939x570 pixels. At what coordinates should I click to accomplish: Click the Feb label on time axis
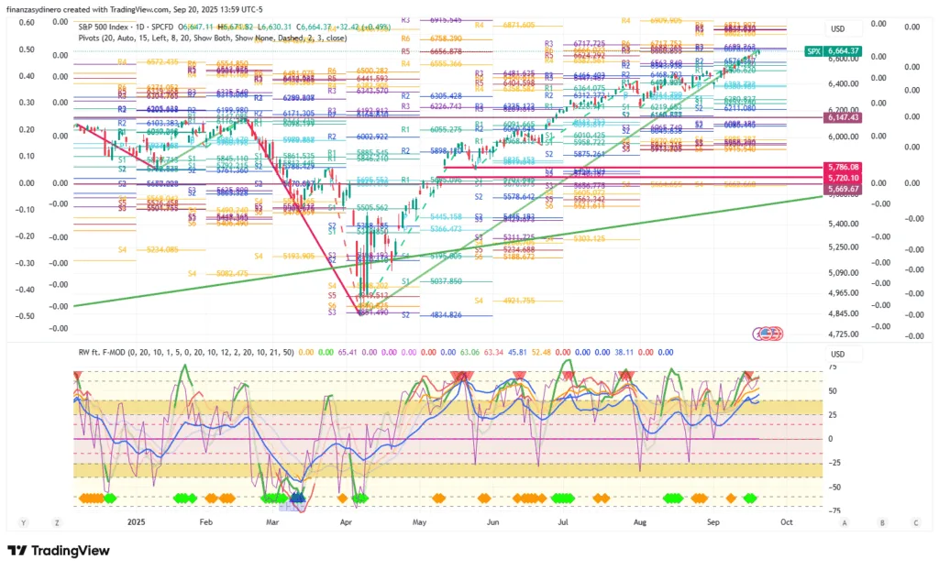[206, 522]
